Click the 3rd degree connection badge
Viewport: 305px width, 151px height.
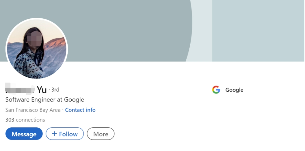(x=55, y=90)
